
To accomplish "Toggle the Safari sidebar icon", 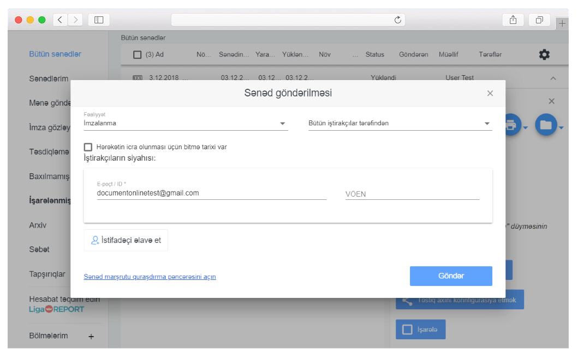I will 99,20.
